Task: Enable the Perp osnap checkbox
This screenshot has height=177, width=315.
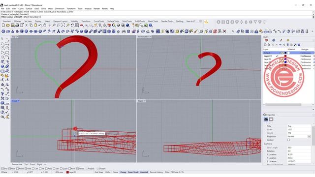Action: (46, 169)
